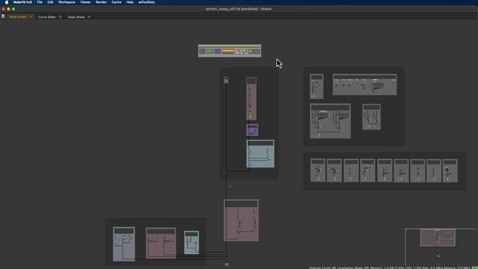Click the Channel Count status text

tap(323, 268)
